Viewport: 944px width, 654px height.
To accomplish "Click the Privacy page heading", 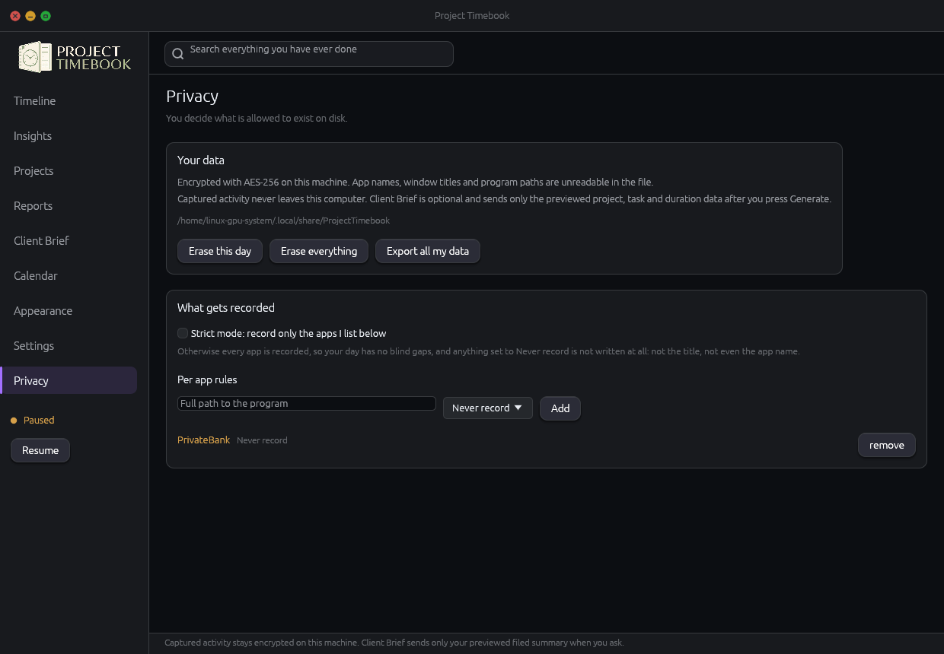I will (x=192, y=96).
